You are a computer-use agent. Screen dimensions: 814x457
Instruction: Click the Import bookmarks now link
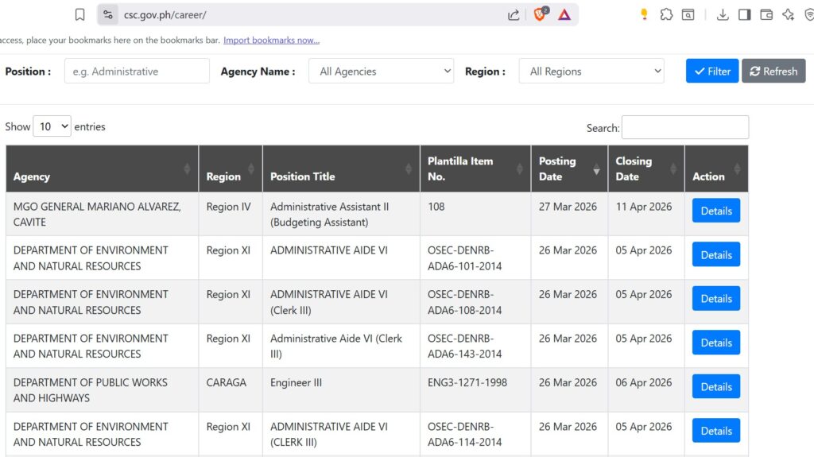[x=271, y=41]
